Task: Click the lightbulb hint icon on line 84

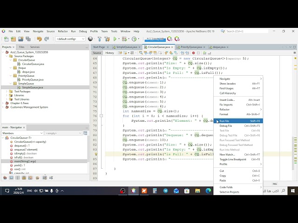Action: coord(96,154)
